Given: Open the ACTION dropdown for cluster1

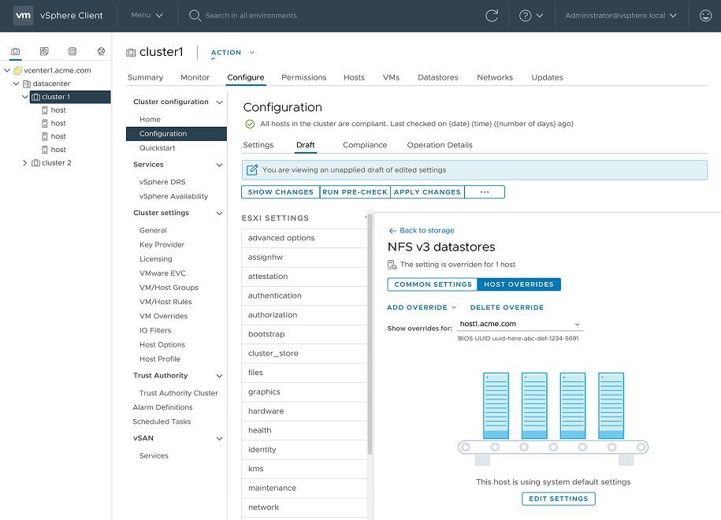Looking at the screenshot, I should pyautogui.click(x=230, y=52).
